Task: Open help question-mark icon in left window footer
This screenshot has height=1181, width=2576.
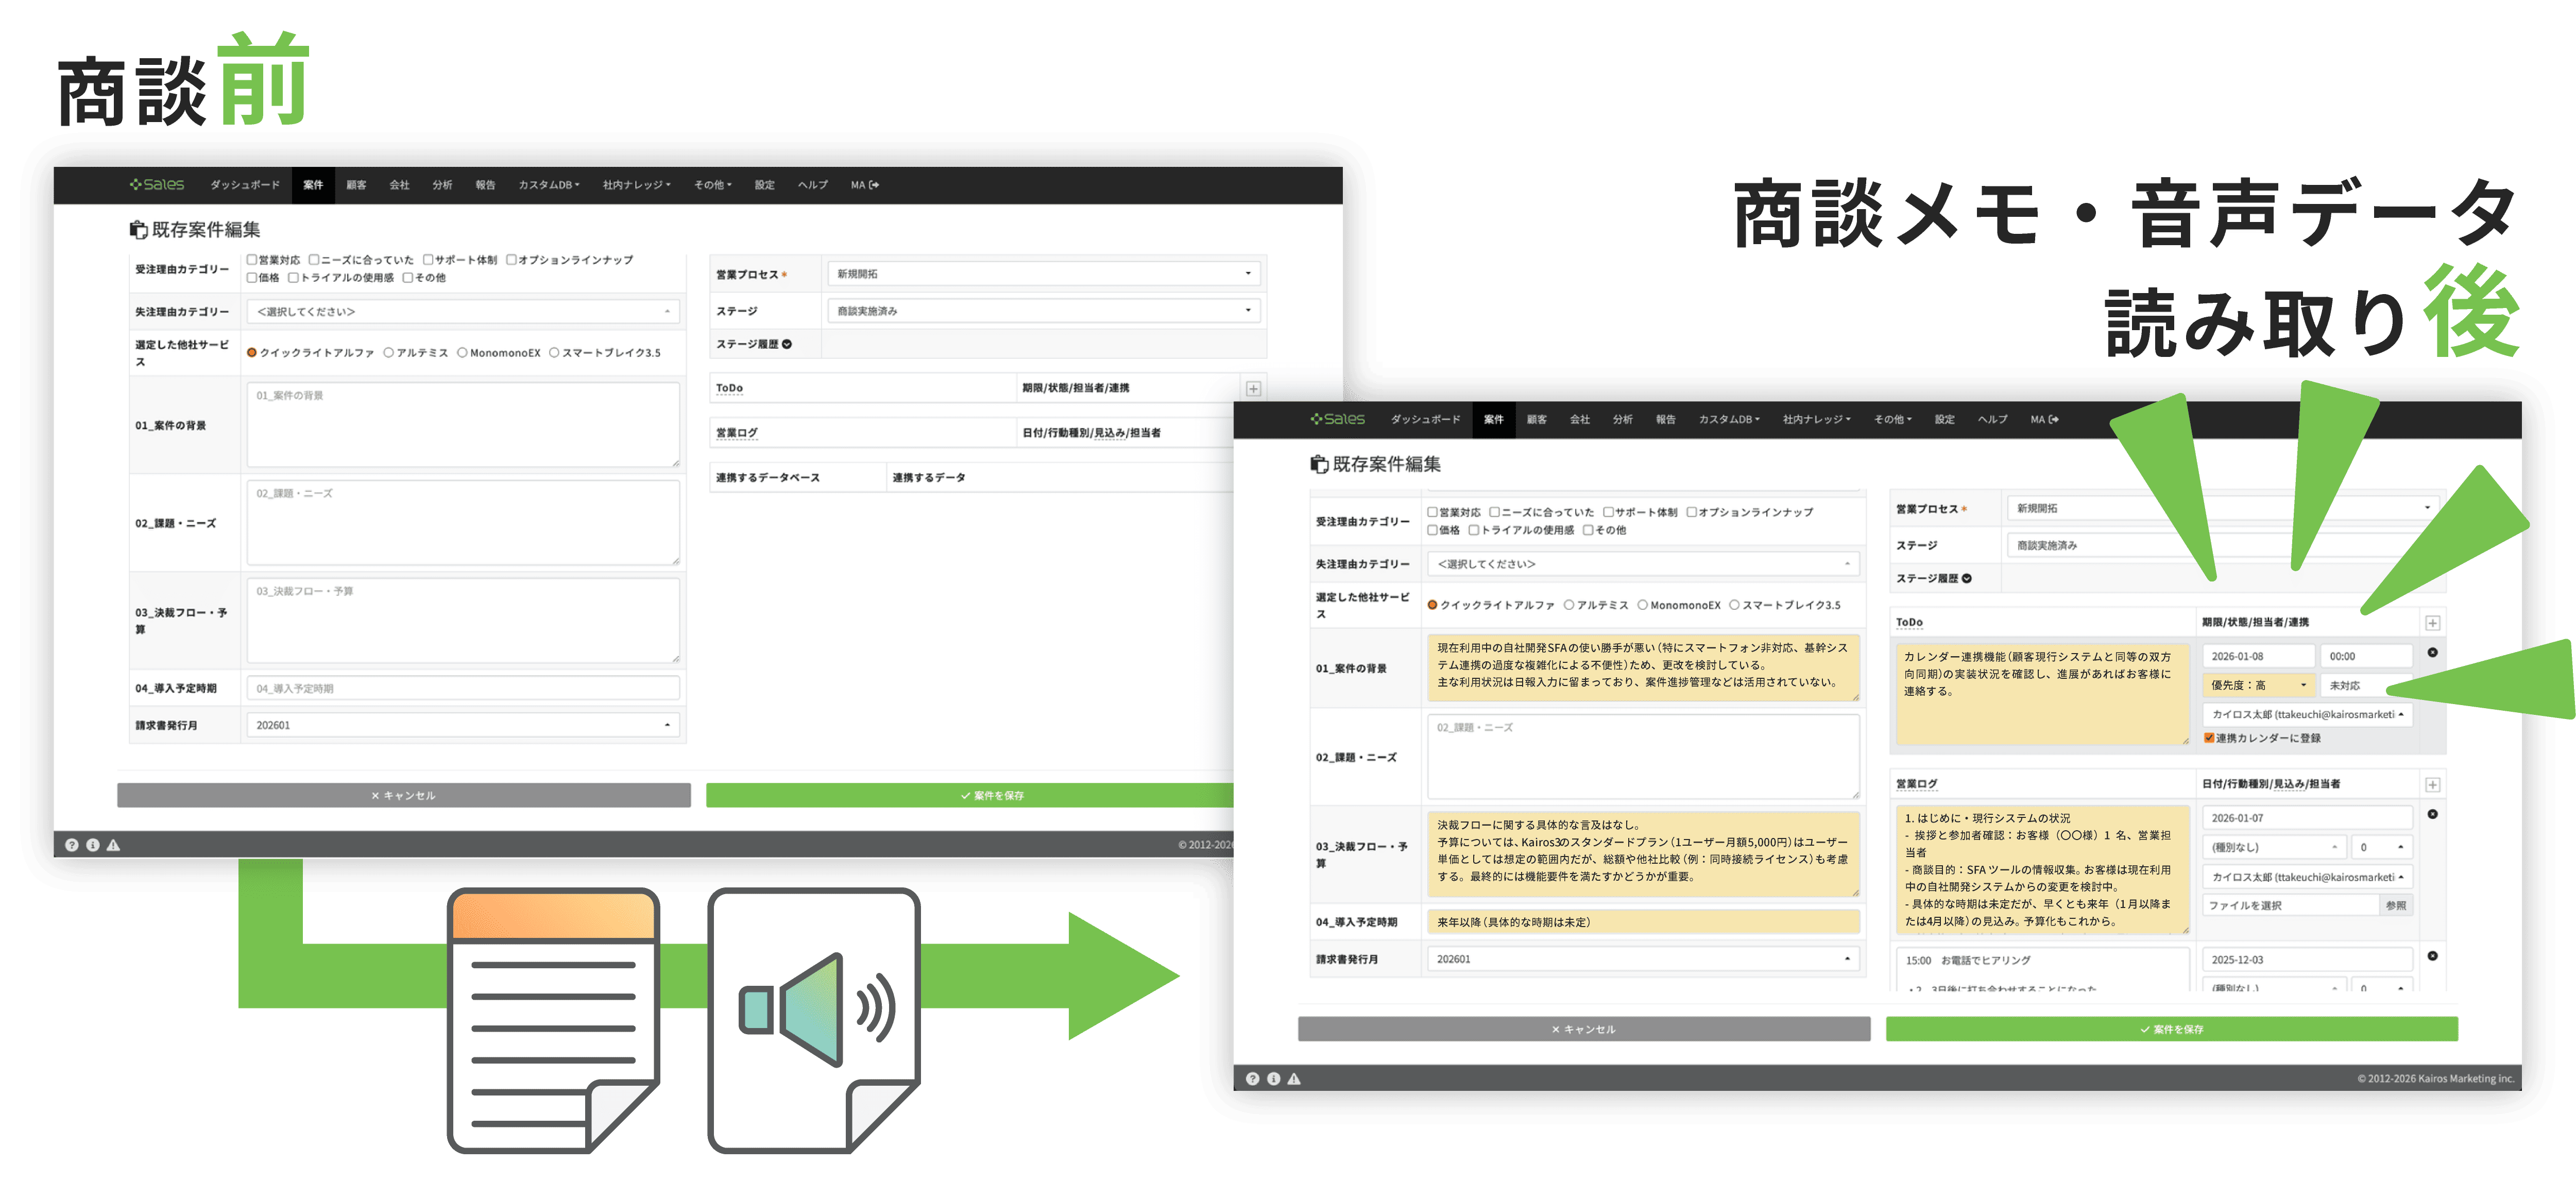Action: [x=72, y=845]
